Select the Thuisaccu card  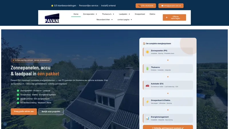[168, 69]
